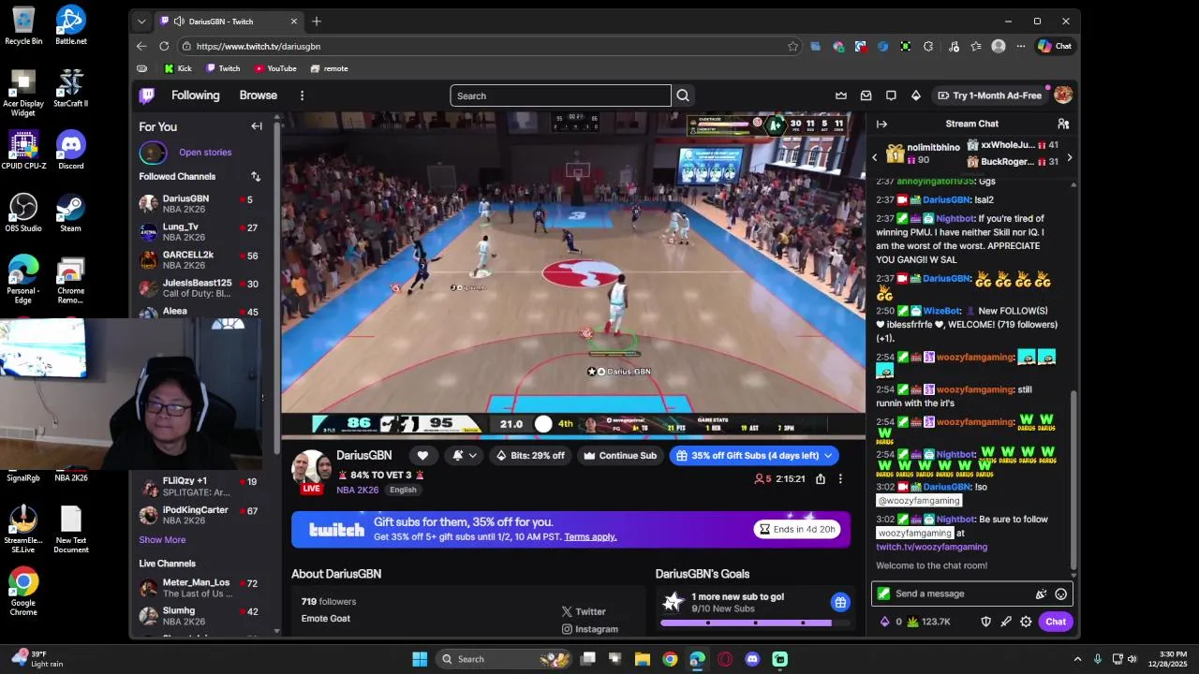
Task: Open three-dot menu next to Browse
Action: tap(302, 95)
